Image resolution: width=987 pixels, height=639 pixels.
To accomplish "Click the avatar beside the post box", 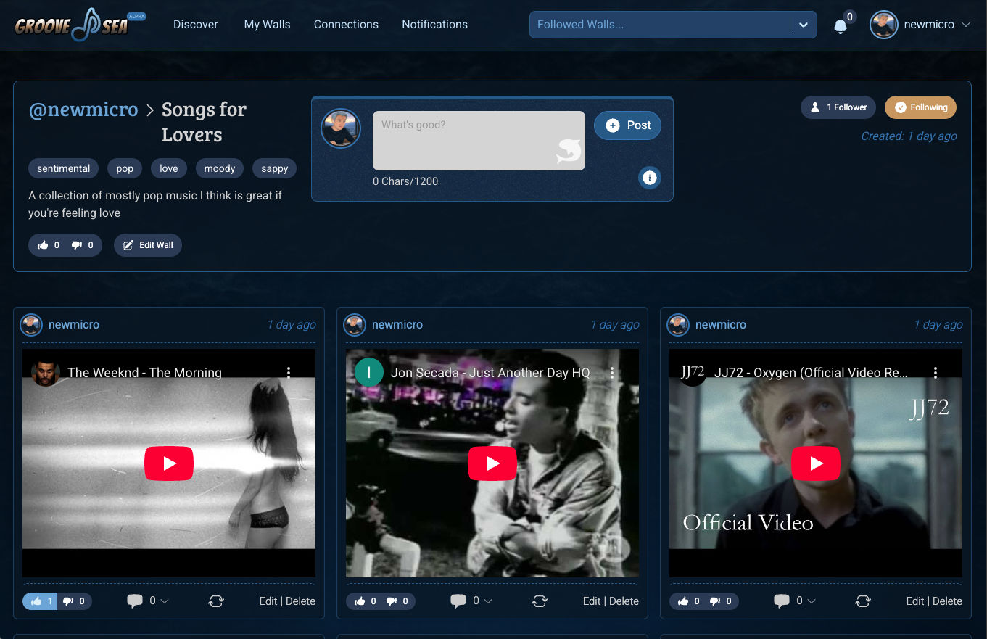I will [x=341, y=129].
